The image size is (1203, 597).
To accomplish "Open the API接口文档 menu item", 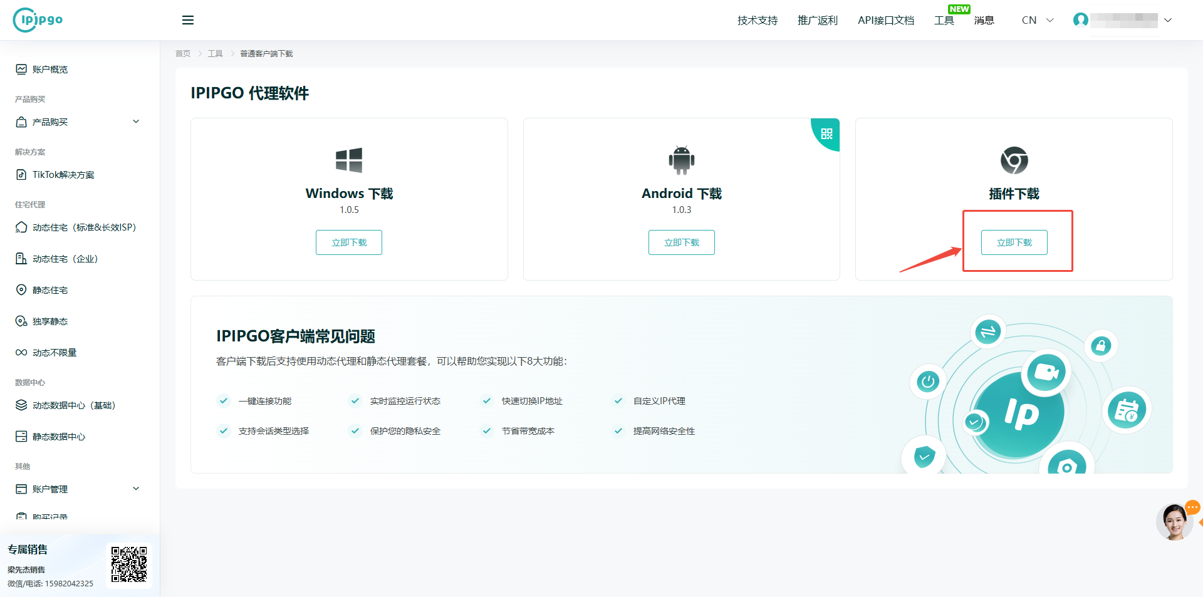I will pyautogui.click(x=886, y=19).
